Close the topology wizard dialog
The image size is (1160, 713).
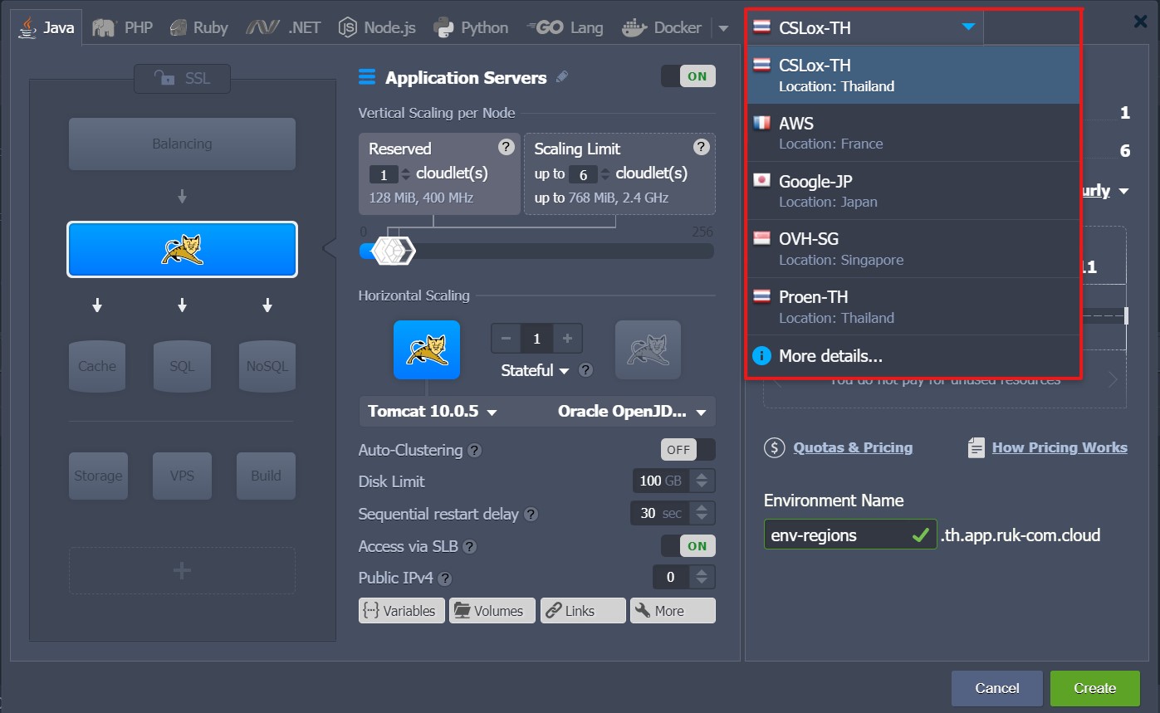point(1141,22)
